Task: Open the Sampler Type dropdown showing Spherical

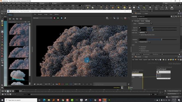Action: click(143, 33)
